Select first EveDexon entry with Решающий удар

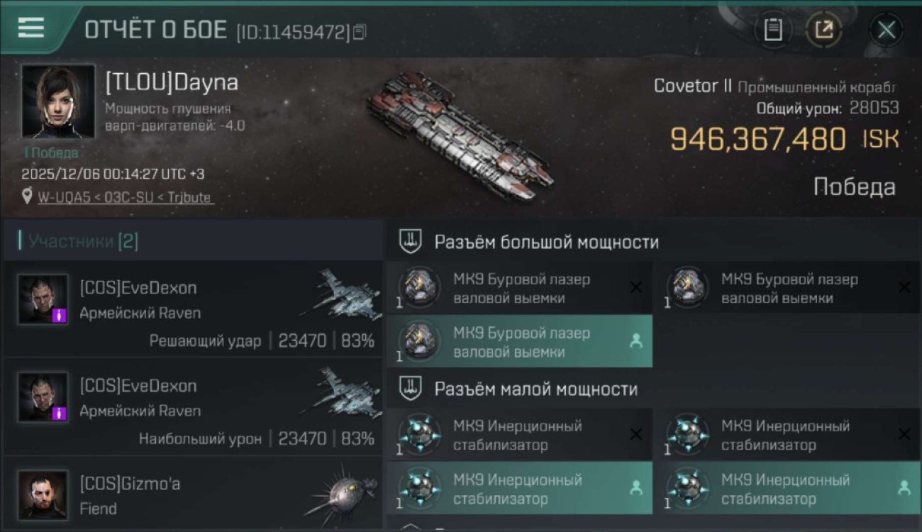coord(193,309)
